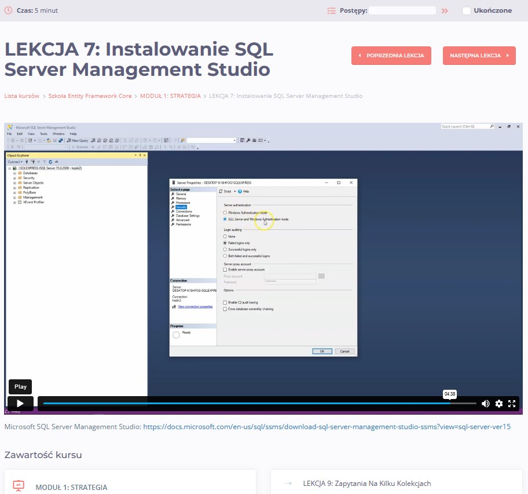This screenshot has width=528, height=494.
Task: Select Successful logins only radio button
Action: (x=225, y=250)
